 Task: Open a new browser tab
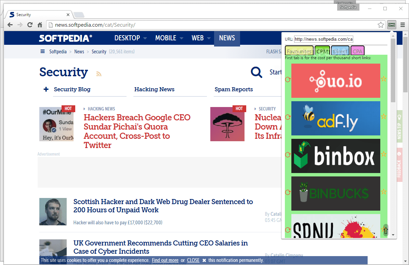click(x=79, y=15)
